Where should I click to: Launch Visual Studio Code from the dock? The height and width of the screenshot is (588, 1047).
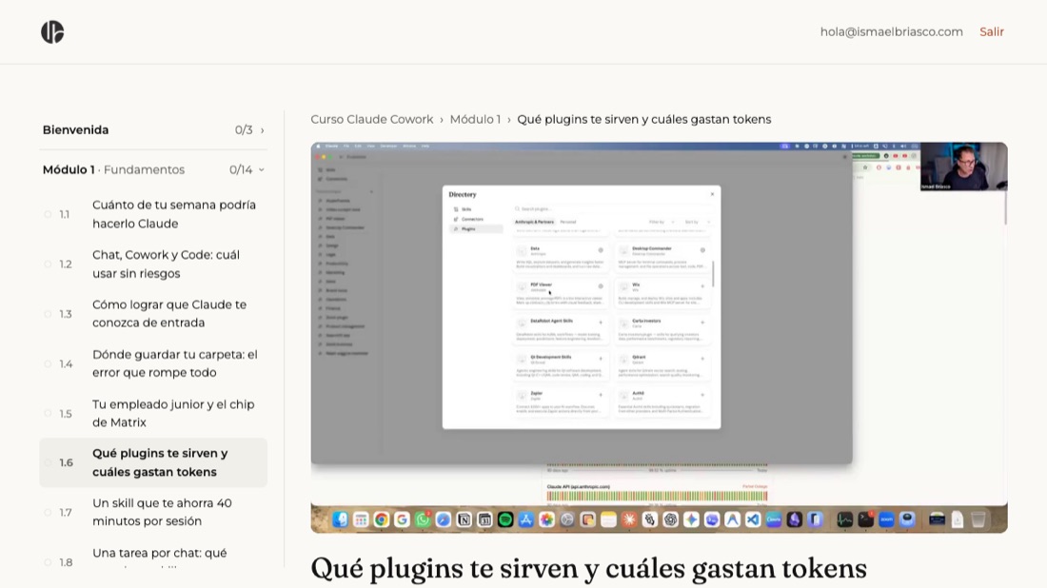[x=753, y=519]
